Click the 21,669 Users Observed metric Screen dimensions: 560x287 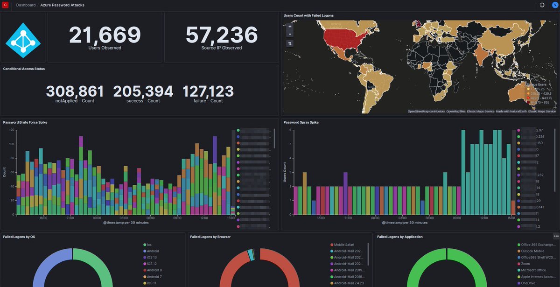click(x=105, y=37)
